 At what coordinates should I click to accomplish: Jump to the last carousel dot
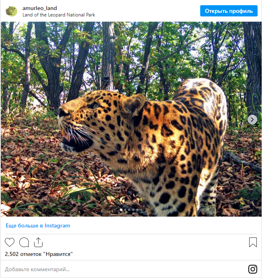(141, 210)
